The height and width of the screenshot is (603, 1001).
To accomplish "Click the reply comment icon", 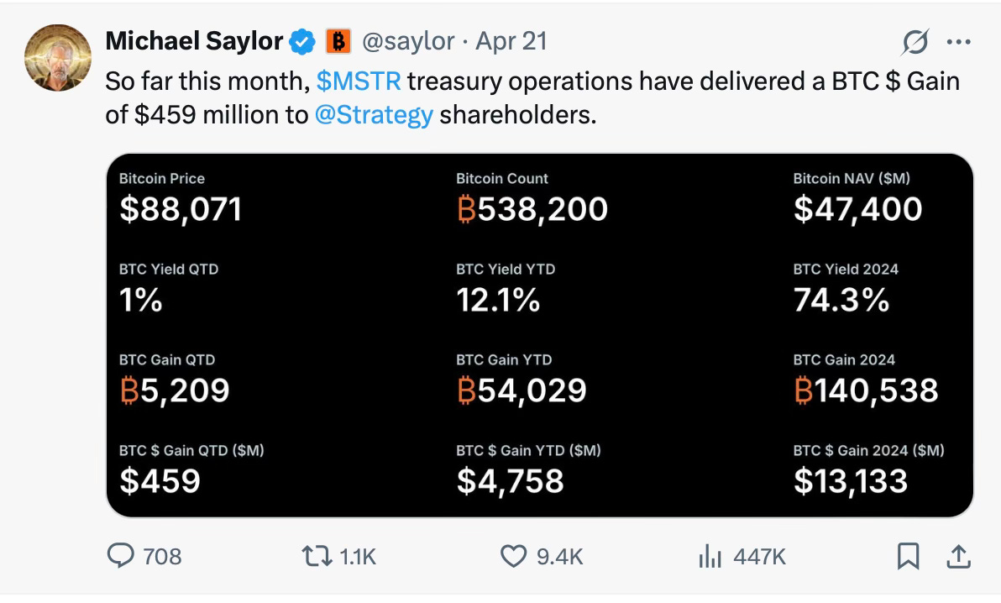I will point(123,556).
